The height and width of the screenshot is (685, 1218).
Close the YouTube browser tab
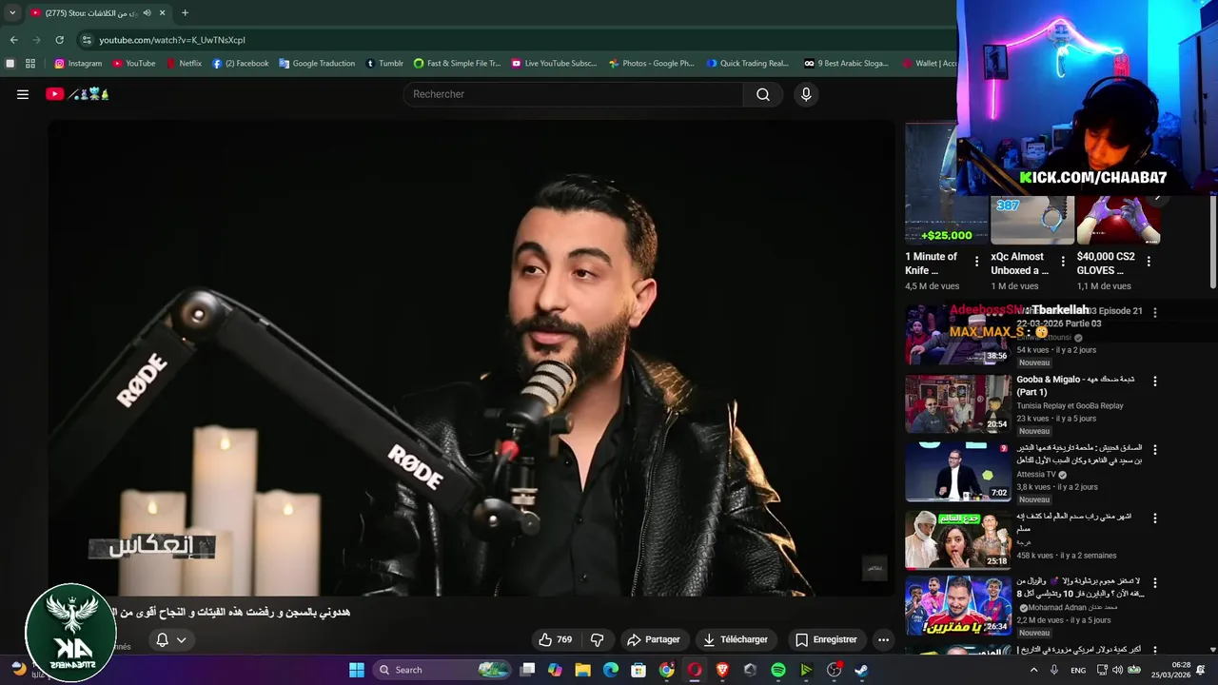point(162,13)
